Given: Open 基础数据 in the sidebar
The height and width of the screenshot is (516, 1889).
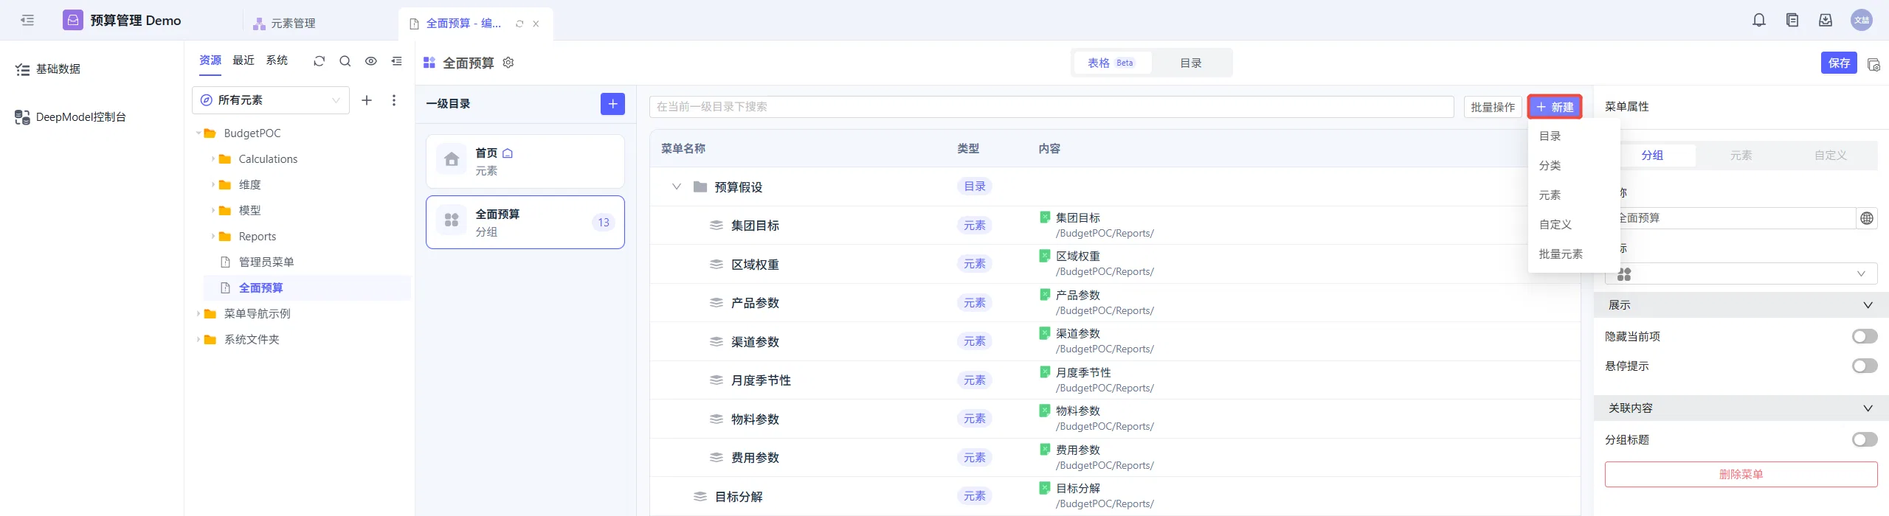Looking at the screenshot, I should 48,69.
